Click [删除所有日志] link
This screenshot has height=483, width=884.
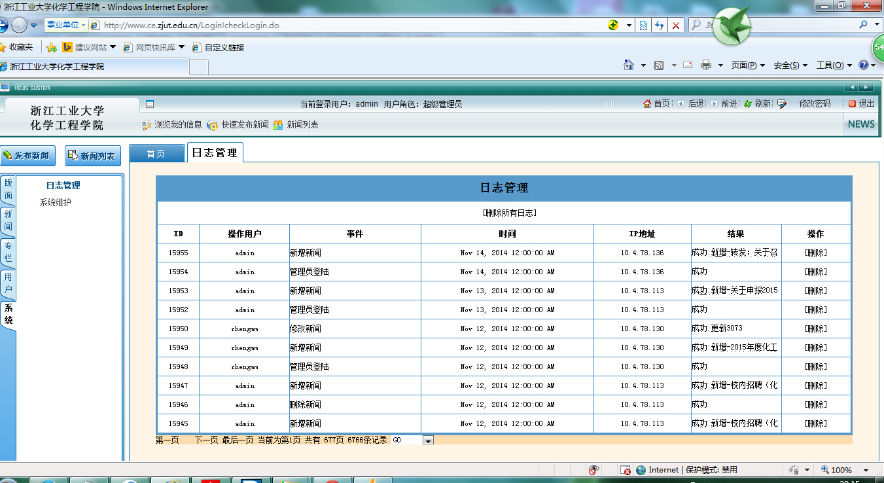click(x=510, y=213)
